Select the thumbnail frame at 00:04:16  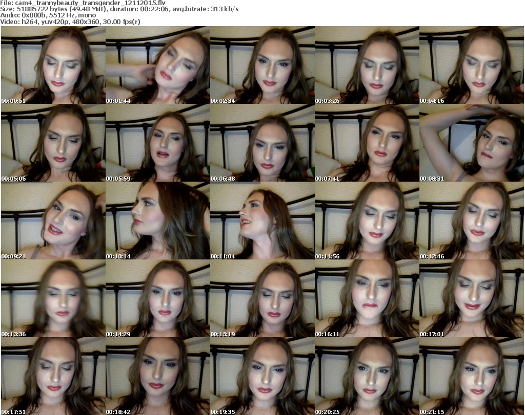(472, 65)
